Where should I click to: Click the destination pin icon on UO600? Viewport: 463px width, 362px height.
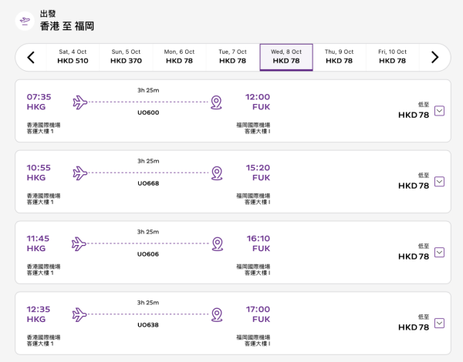[216, 102]
